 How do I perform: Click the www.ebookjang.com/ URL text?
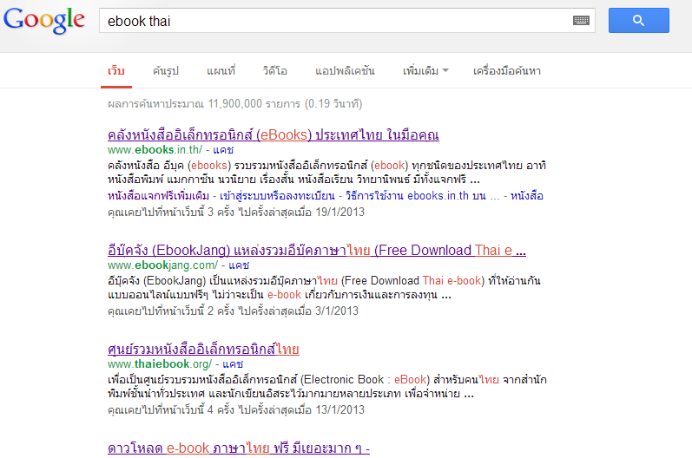coord(163,265)
